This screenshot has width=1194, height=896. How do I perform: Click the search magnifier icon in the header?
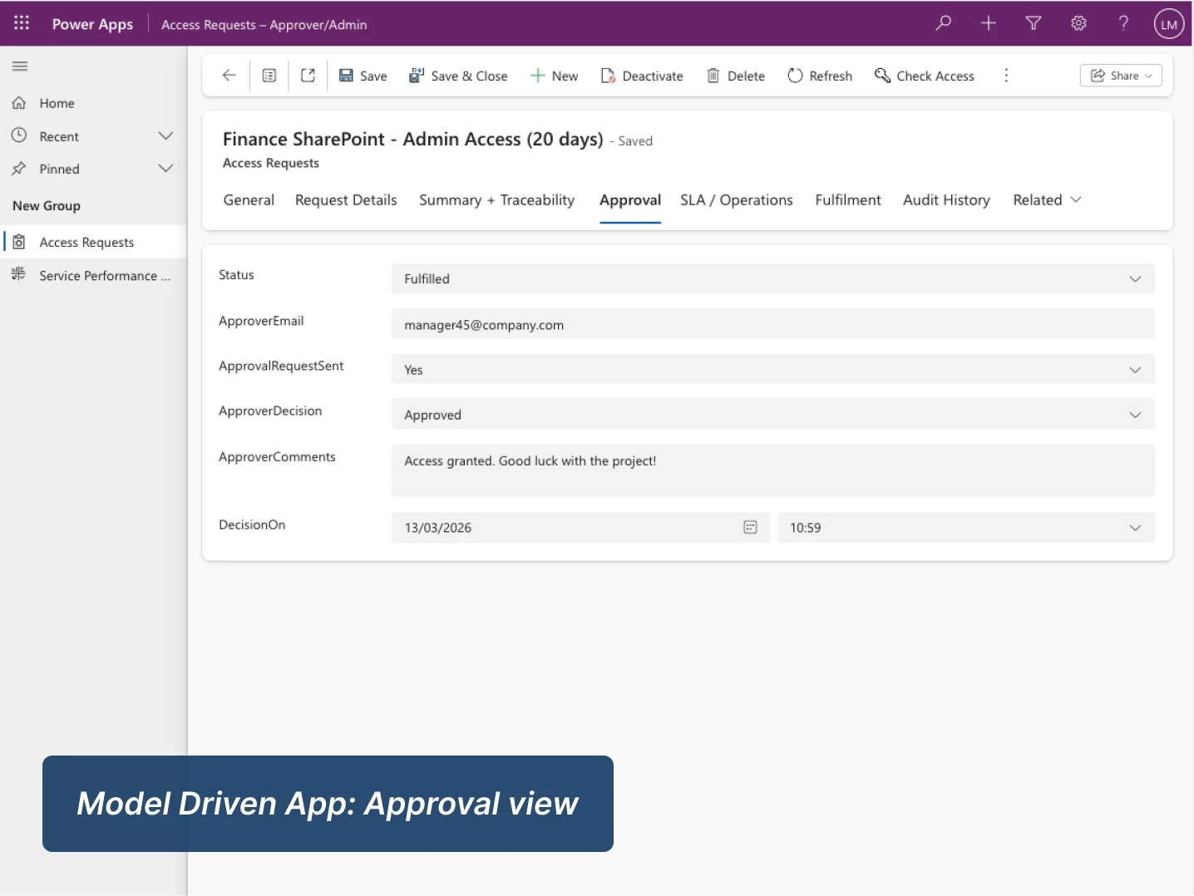pyautogui.click(x=943, y=22)
